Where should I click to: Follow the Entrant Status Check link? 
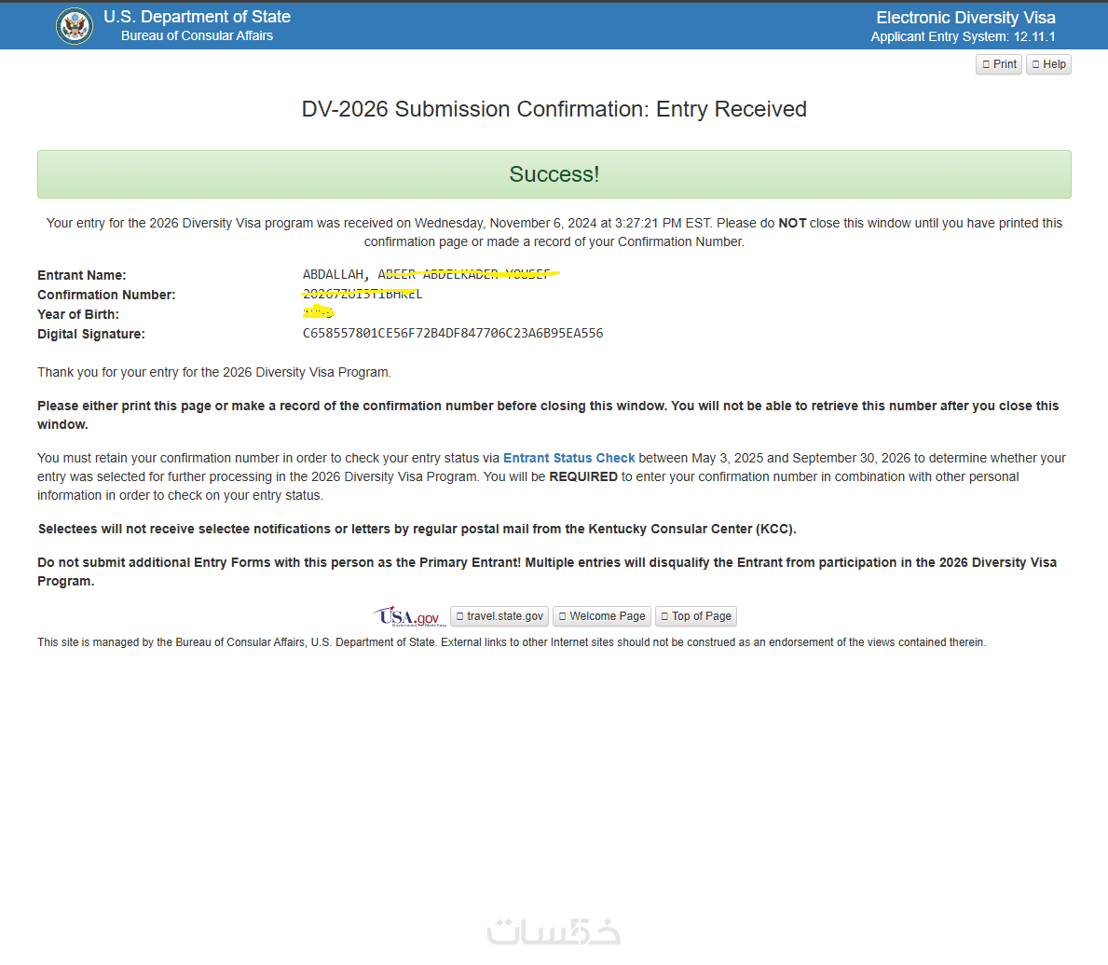coord(568,458)
